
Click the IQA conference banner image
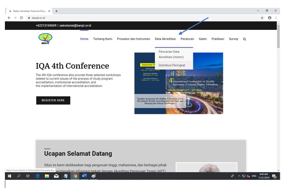coord(179,83)
